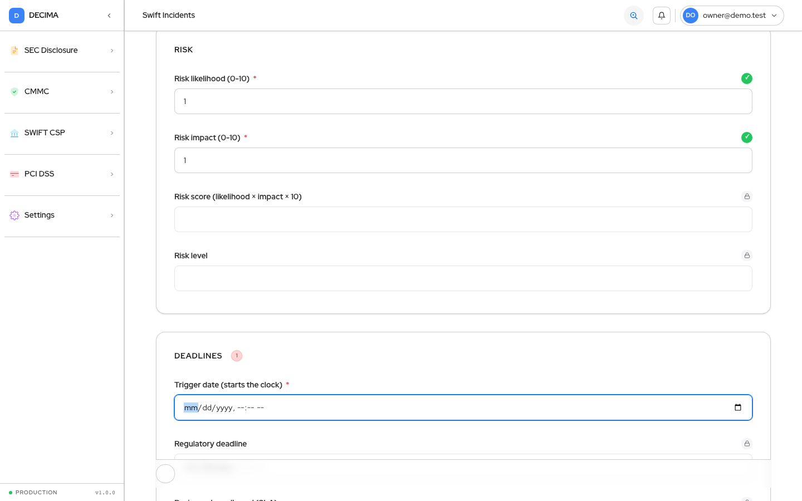Expand the PCI DSS menu chevron
This screenshot has height=501, width=802.
pyautogui.click(x=112, y=174)
